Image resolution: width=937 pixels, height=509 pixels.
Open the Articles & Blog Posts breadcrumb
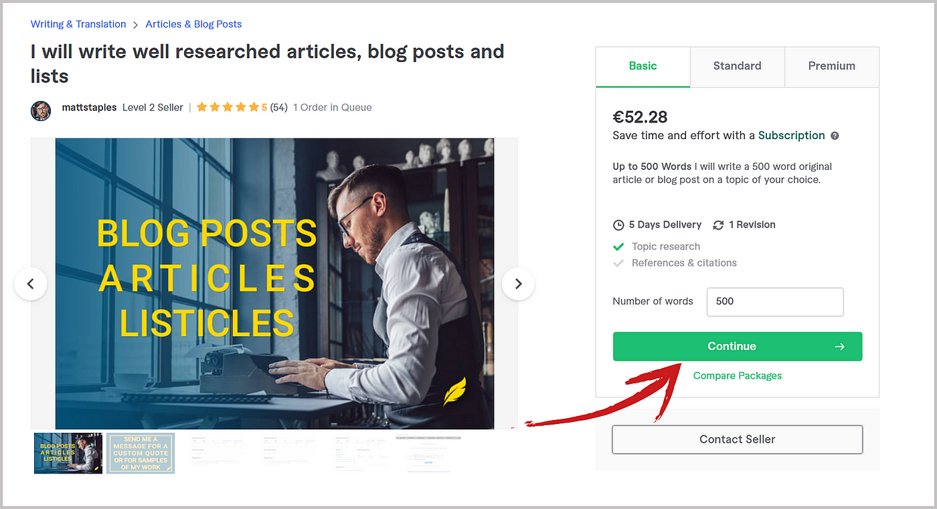[193, 24]
